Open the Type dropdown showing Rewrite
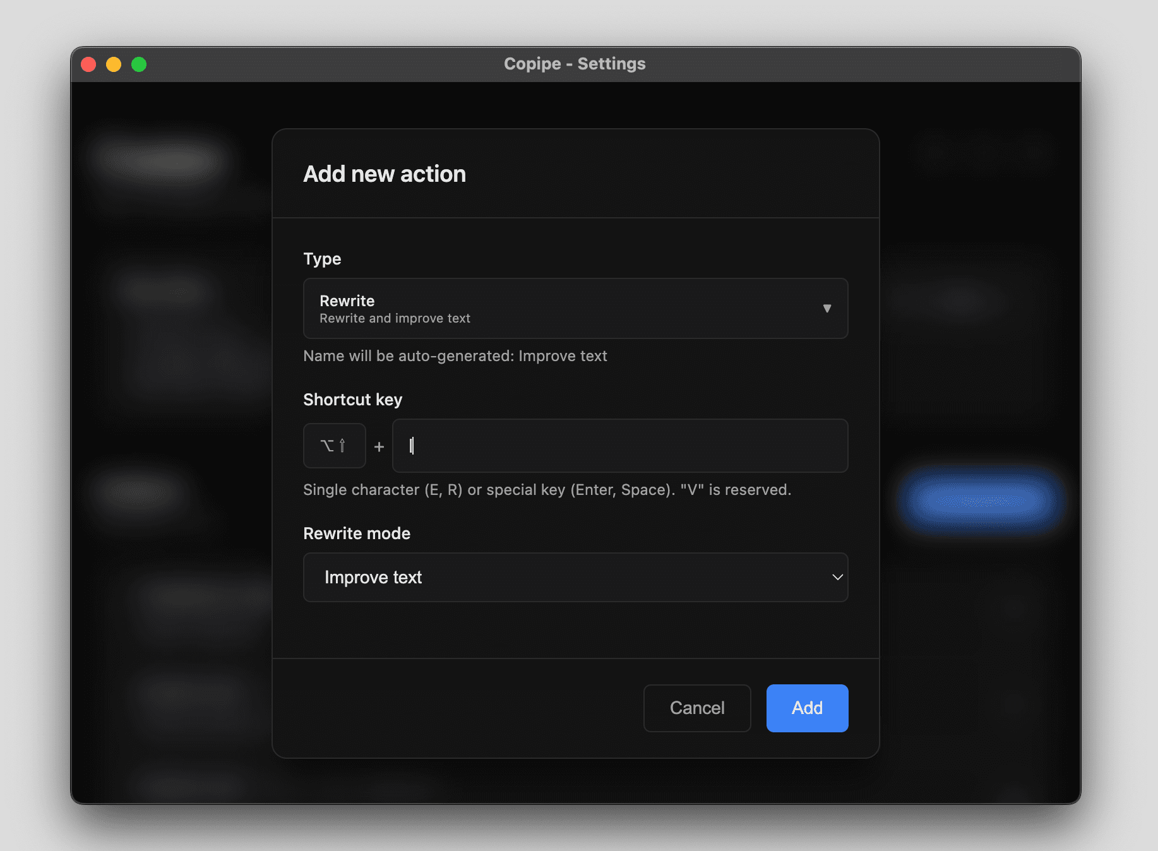 click(x=575, y=309)
